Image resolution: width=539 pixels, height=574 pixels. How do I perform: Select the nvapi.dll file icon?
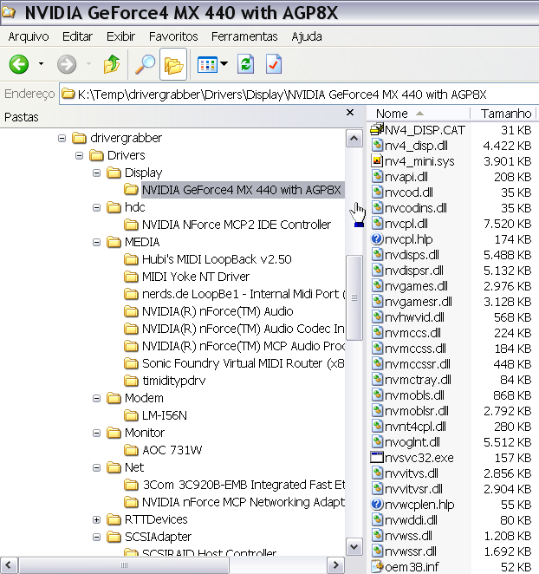[x=377, y=176]
